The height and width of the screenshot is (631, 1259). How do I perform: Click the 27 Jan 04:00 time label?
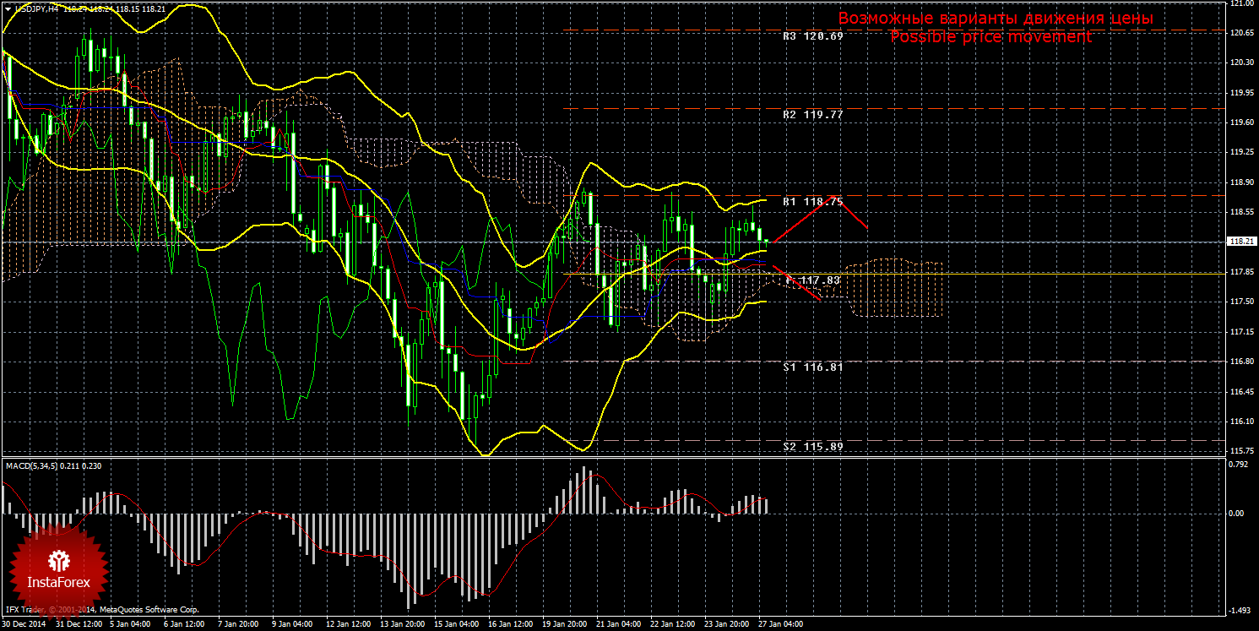780,624
